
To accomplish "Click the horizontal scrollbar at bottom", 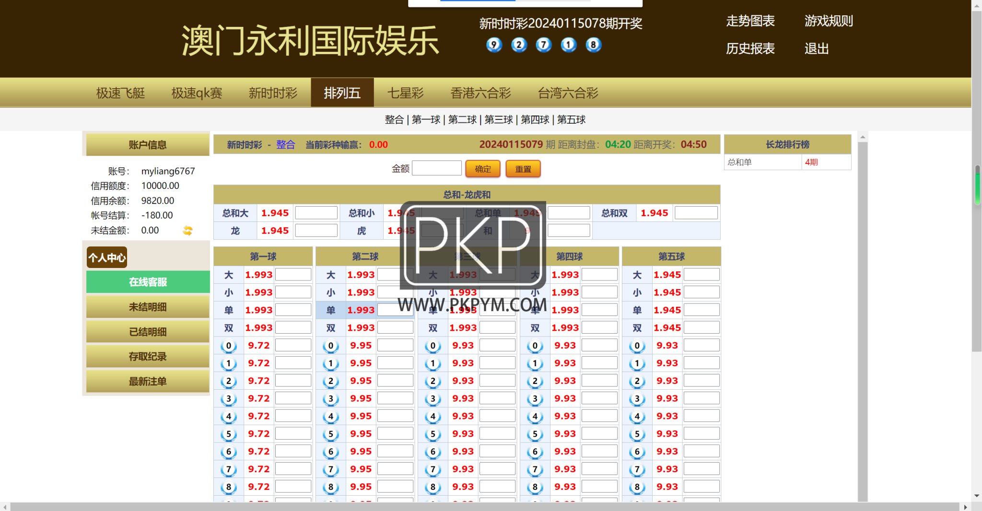I will tap(484, 507).
